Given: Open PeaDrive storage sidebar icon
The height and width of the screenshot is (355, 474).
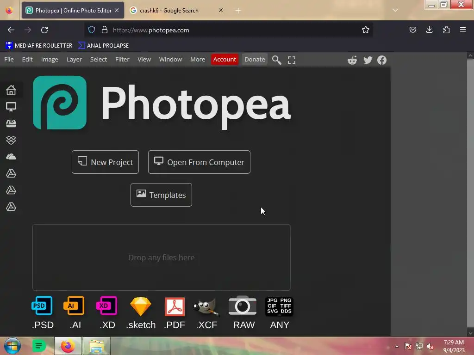Looking at the screenshot, I should [x=11, y=123].
